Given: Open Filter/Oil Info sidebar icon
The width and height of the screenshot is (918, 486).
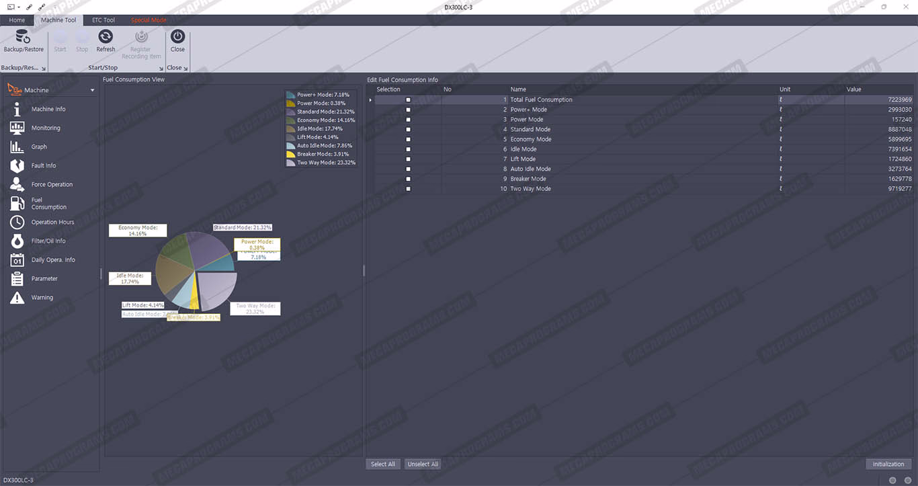Looking at the screenshot, I should (17, 241).
